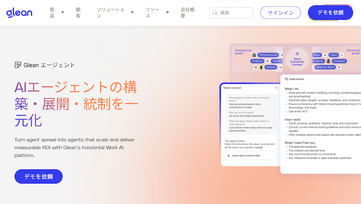Focus the 検索 search field

click(231, 13)
